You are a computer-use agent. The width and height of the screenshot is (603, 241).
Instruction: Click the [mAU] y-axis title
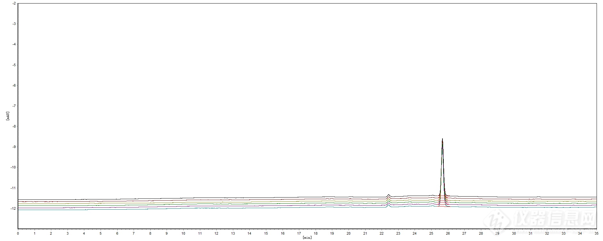pyautogui.click(x=7, y=116)
